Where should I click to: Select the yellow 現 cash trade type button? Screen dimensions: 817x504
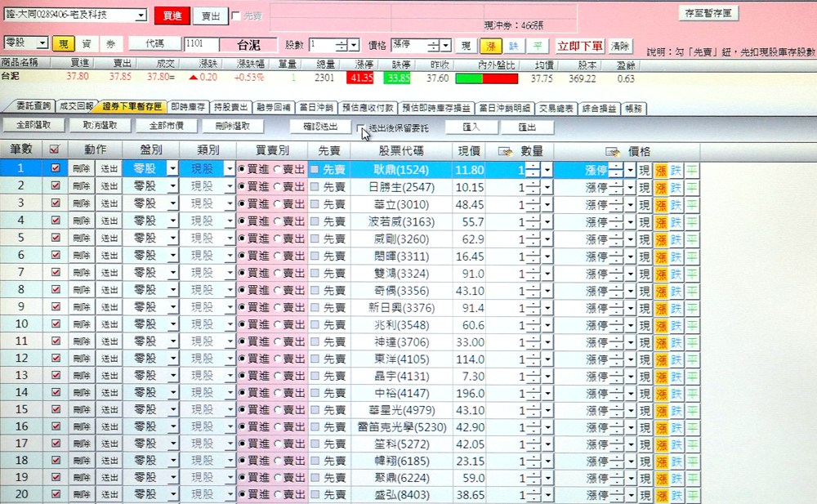[x=64, y=44]
